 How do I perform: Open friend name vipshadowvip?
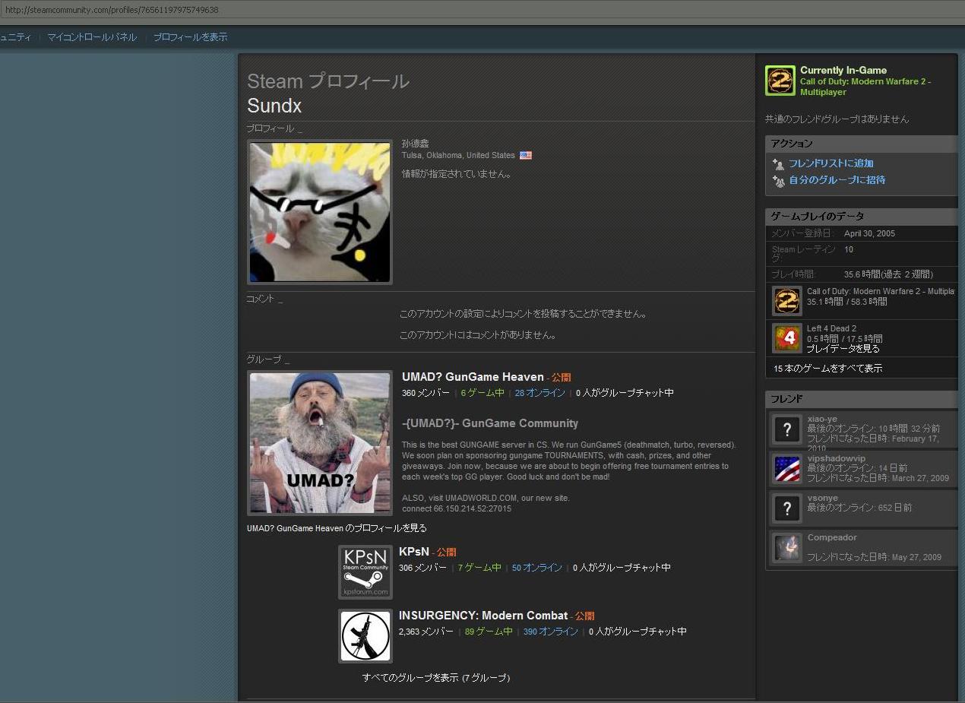[x=837, y=458]
